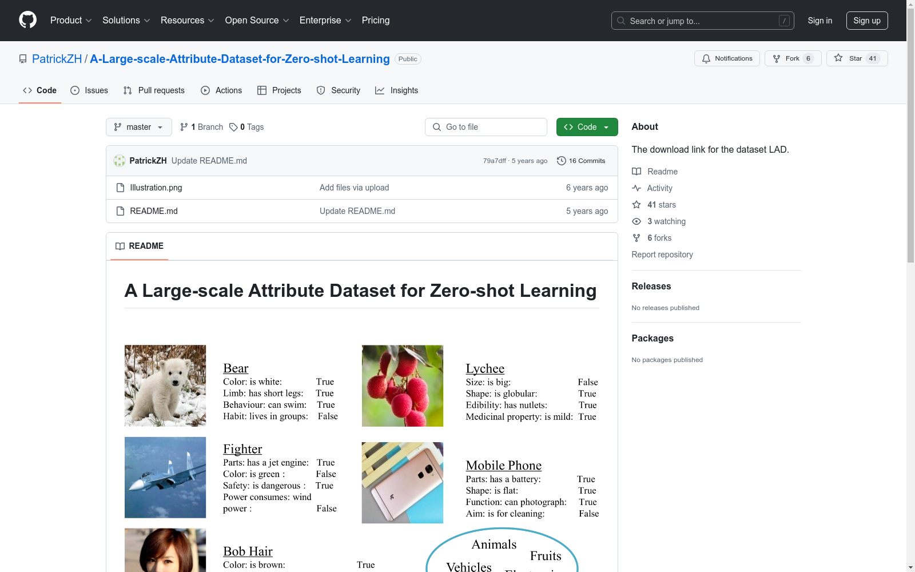
Task: Click the commit history clock icon
Action: 562,161
